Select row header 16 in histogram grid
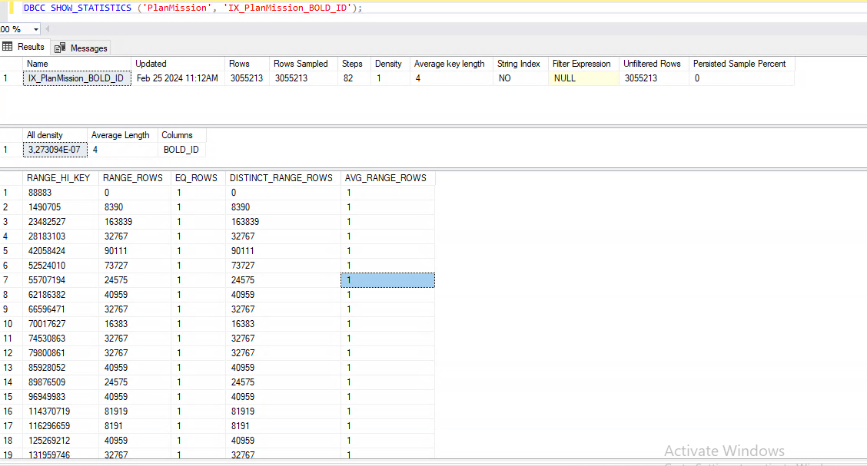 tap(11, 411)
